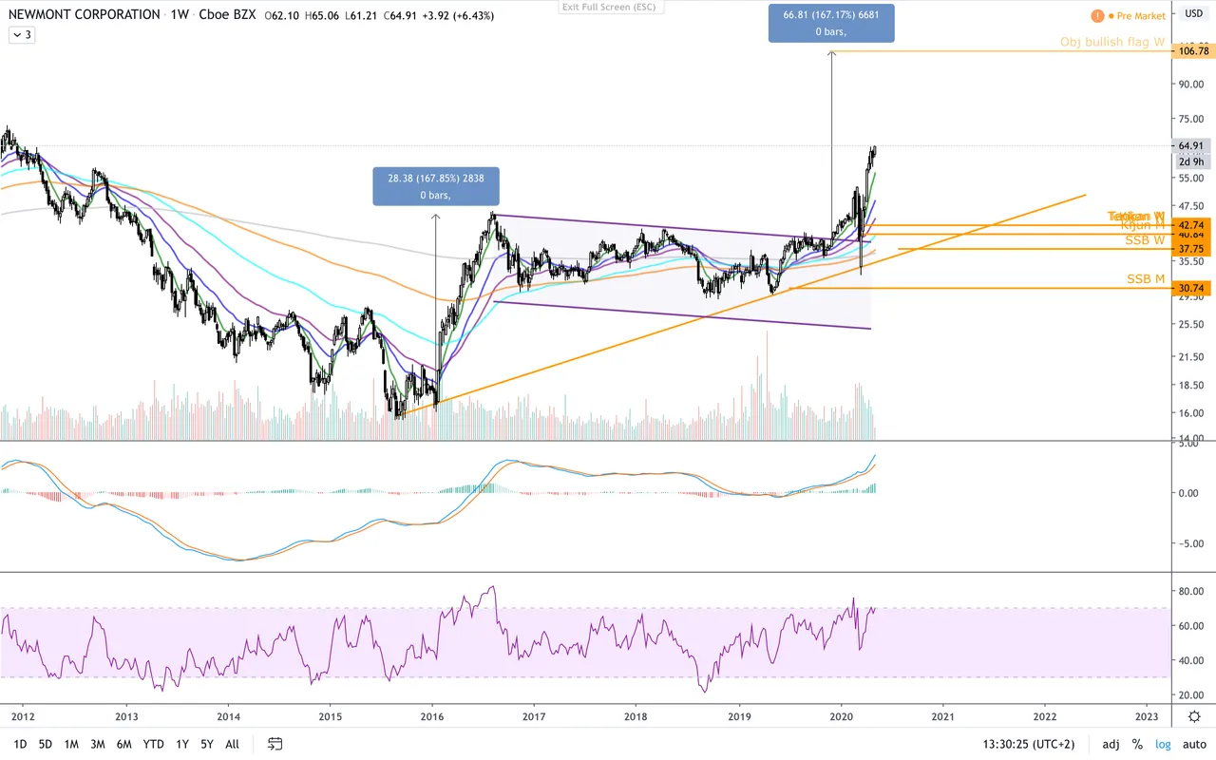Open chart settings gear icon

[x=1194, y=716]
